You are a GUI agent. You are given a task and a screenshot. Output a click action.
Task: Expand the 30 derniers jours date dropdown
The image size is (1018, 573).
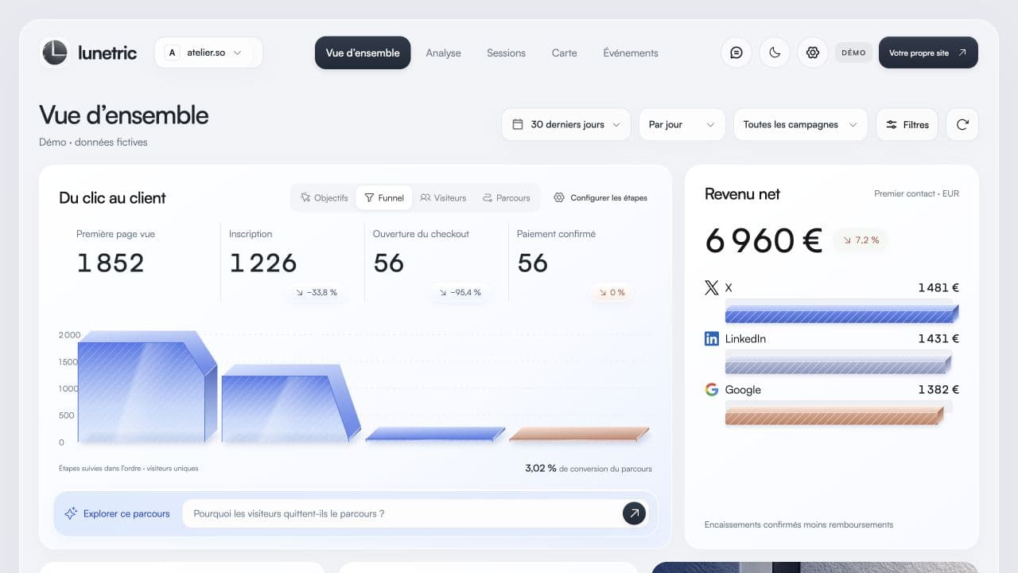(566, 125)
